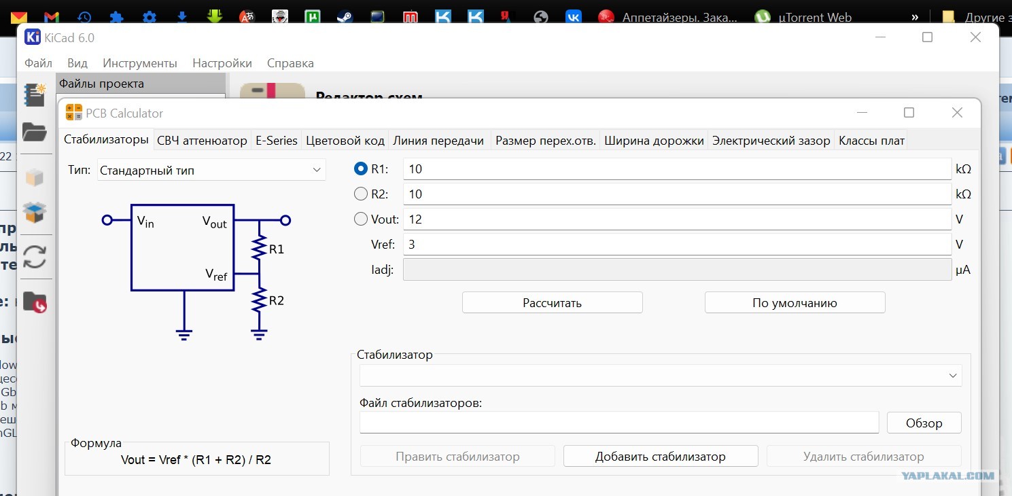
Task: Click the formula text Vout = Vref * (R1 + R2) / R2
Action: (196, 460)
